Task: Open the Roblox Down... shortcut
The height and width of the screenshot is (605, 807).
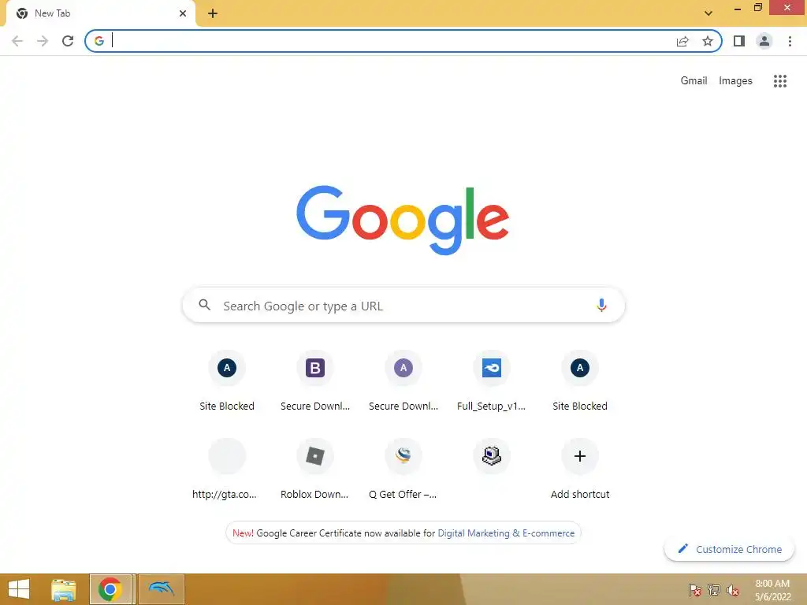Action: point(315,470)
